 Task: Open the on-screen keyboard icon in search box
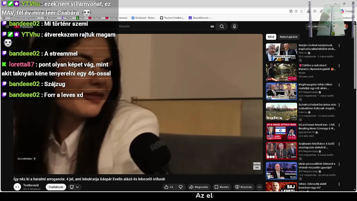212,27
